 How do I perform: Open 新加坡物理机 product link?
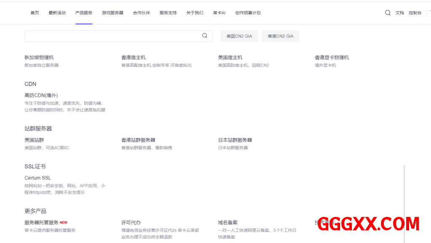pyautogui.click(x=39, y=57)
